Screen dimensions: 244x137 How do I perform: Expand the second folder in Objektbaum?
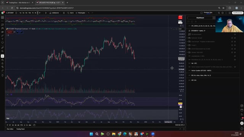click(x=187, y=41)
